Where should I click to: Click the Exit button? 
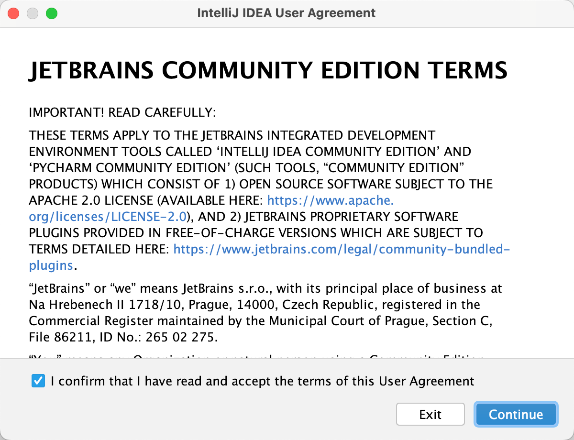pos(430,414)
